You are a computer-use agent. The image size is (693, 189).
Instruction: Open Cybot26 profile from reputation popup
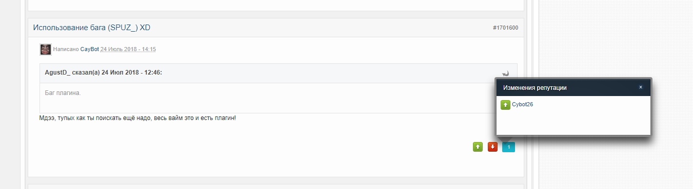coord(523,105)
